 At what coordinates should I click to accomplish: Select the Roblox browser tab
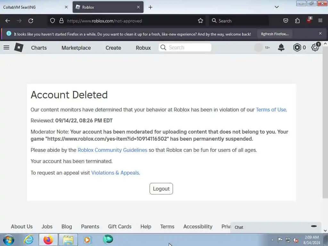coord(108,7)
